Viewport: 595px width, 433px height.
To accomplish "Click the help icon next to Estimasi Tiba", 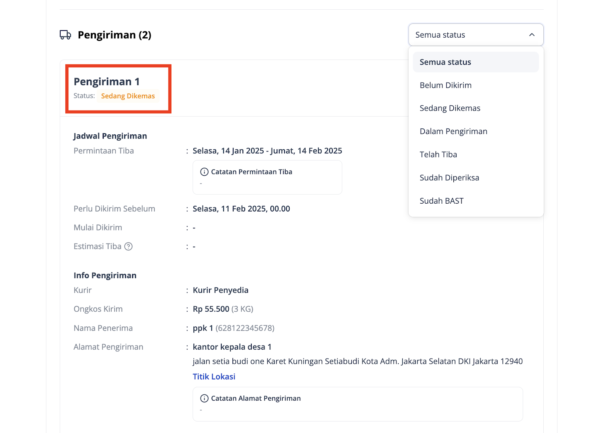I will pyautogui.click(x=128, y=246).
